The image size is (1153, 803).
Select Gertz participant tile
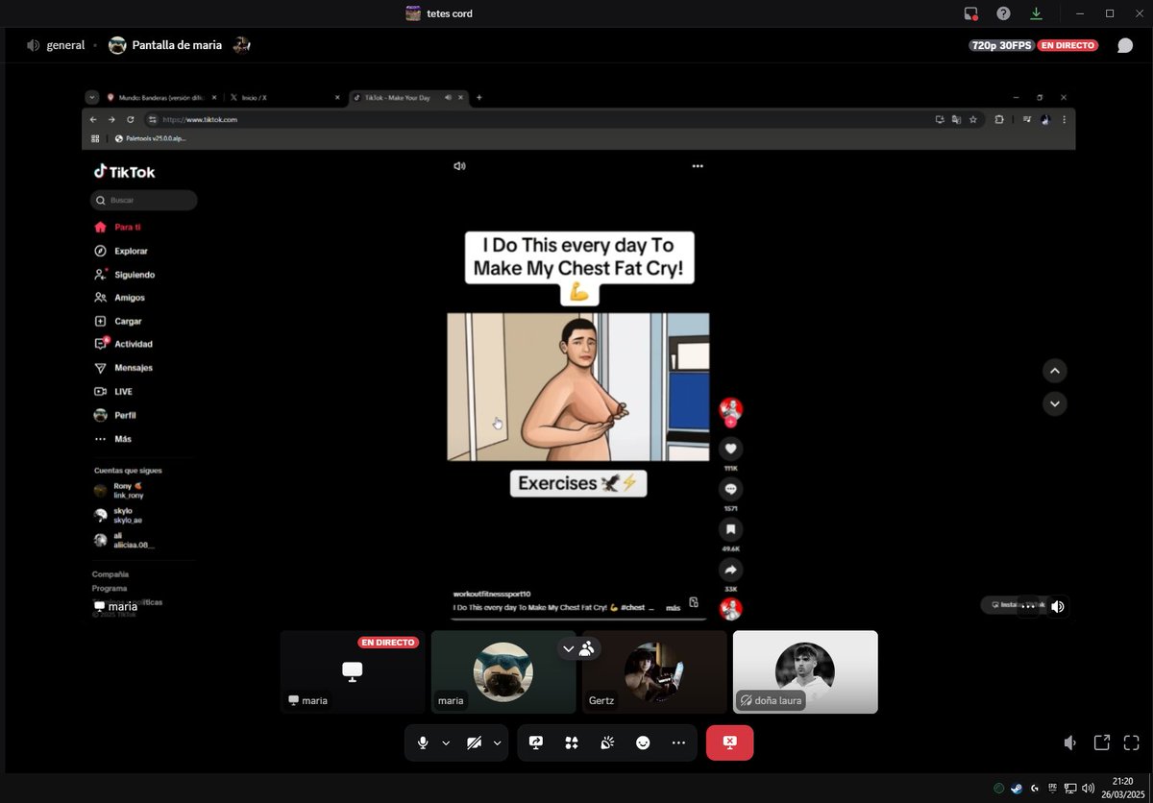coord(654,671)
